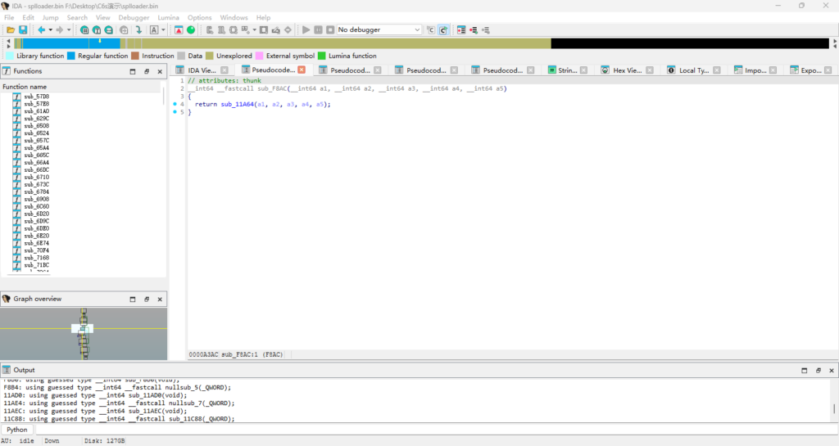This screenshot has width=839, height=446.
Task: Open the back-arrow history dropdown
Action: [x=50, y=30]
